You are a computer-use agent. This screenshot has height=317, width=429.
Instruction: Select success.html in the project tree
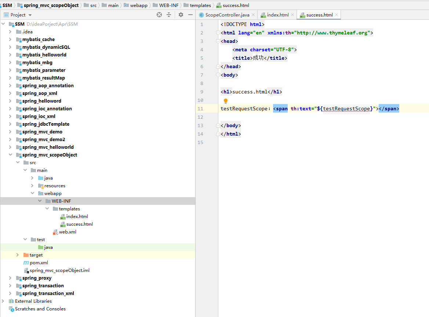click(80, 224)
